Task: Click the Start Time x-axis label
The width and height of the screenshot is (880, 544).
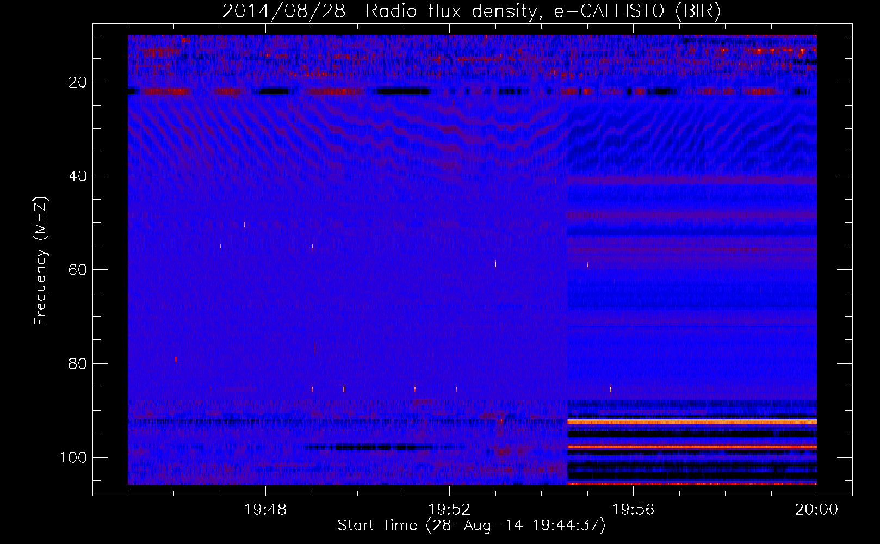Action: pos(472,526)
